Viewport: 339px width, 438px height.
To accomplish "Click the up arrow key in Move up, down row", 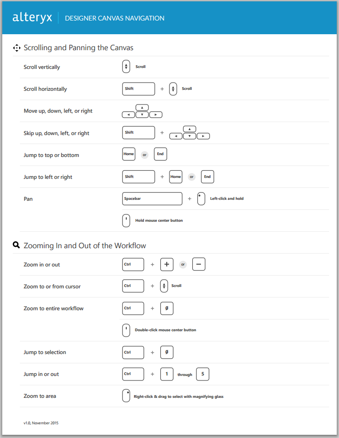I will pos(142,108).
